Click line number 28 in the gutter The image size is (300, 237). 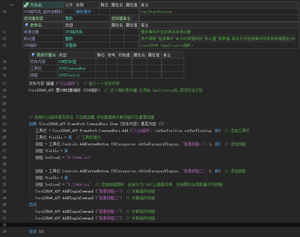(4, 157)
